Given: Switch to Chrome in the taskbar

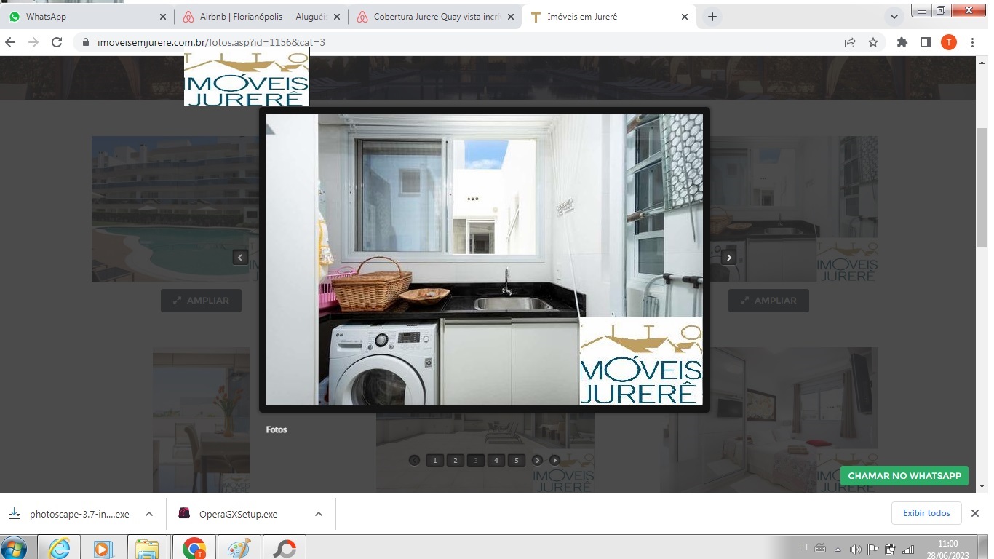Looking at the screenshot, I should (194, 547).
